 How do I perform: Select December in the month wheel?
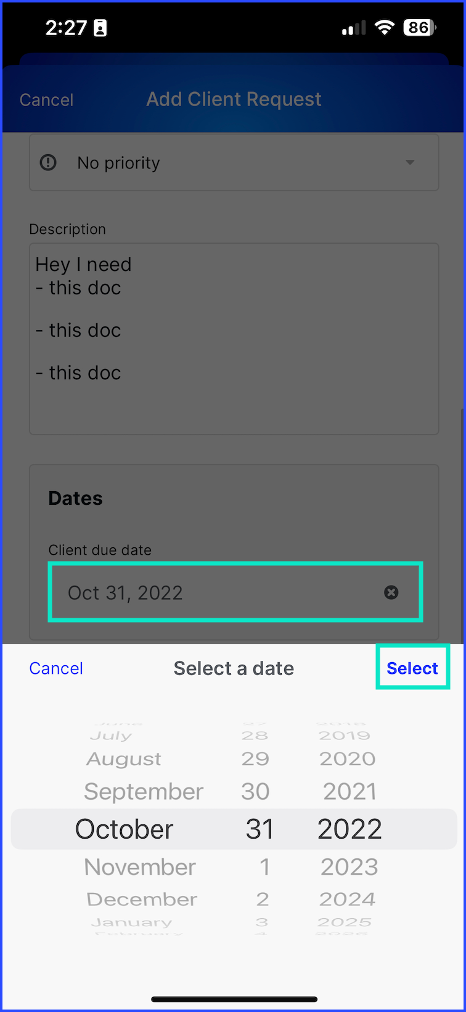tap(142, 899)
